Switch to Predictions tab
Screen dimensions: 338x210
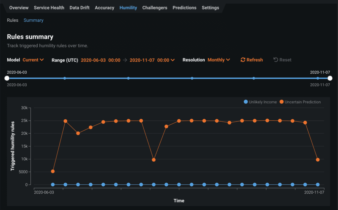185,8
